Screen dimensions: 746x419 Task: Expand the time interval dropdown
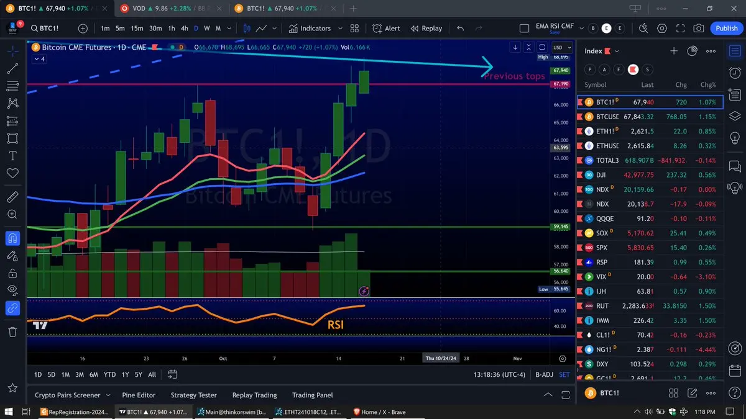(x=231, y=28)
